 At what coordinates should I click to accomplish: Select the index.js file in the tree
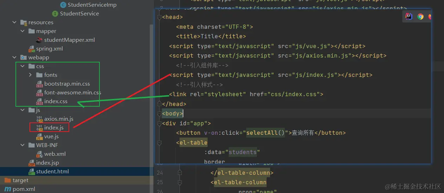[54, 128]
